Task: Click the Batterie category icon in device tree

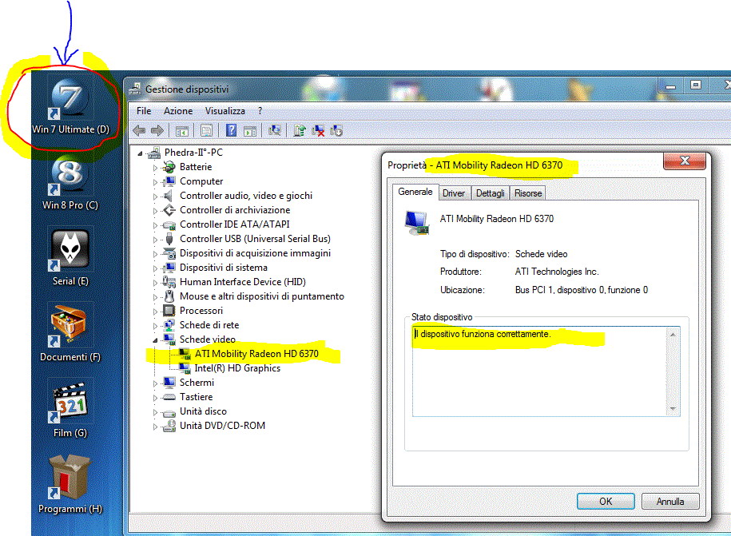Action: click(x=169, y=167)
